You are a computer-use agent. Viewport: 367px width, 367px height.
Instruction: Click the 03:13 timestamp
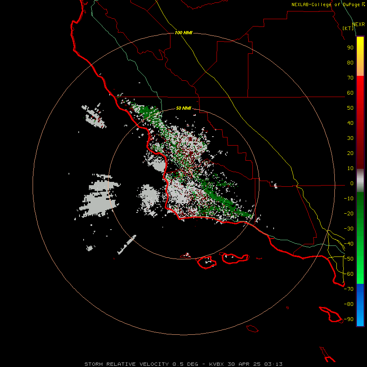click(x=273, y=364)
